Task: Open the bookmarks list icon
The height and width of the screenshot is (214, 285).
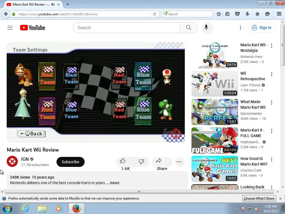Action: pos(227,14)
